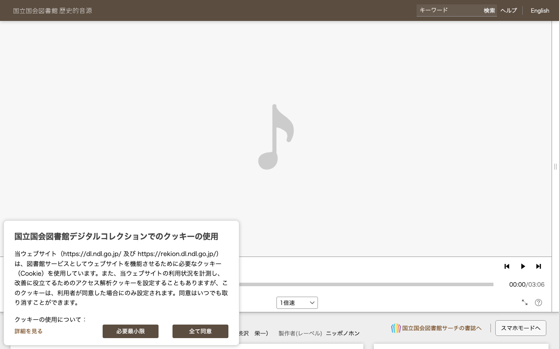Open the ヘルプ menu item
Image resolution: width=559 pixels, height=349 pixels.
[508, 10]
